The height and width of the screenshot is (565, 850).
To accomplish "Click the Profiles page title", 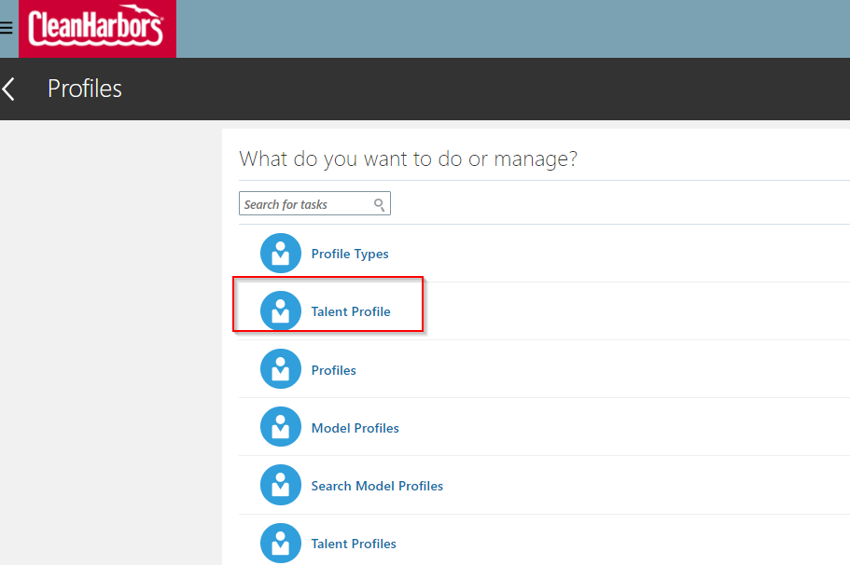I will [x=85, y=88].
